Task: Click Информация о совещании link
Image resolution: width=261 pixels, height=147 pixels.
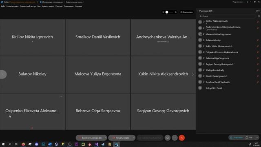Action: tap(51, 2)
